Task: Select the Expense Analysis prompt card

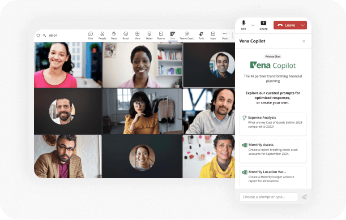Action: pos(273,124)
